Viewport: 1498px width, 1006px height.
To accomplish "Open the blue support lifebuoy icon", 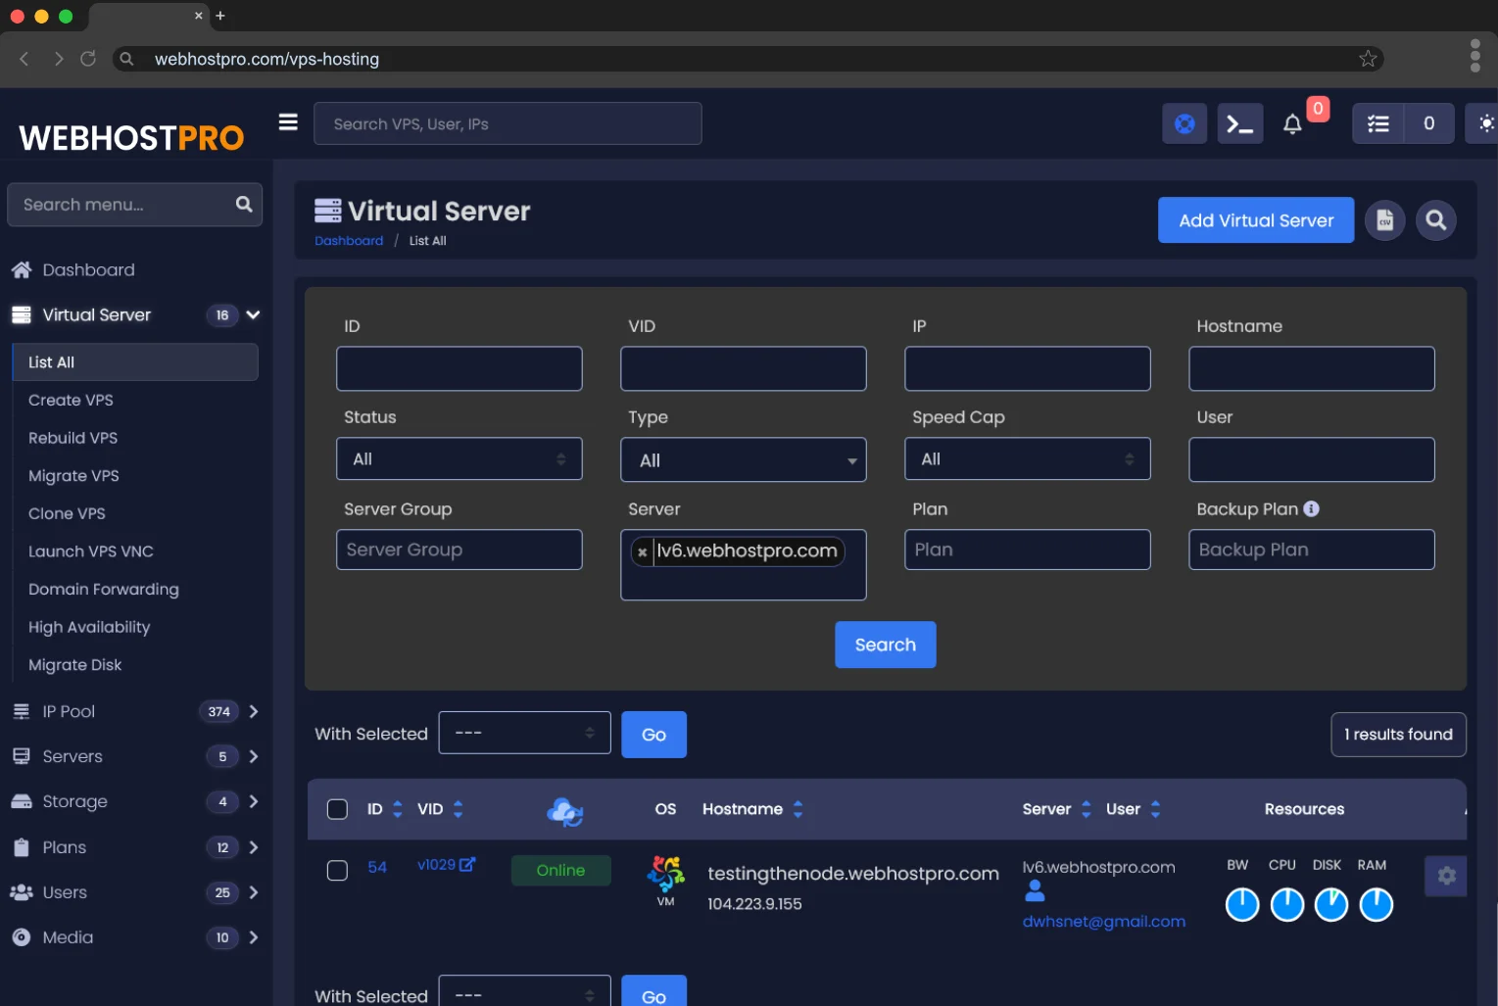I will (x=1184, y=123).
